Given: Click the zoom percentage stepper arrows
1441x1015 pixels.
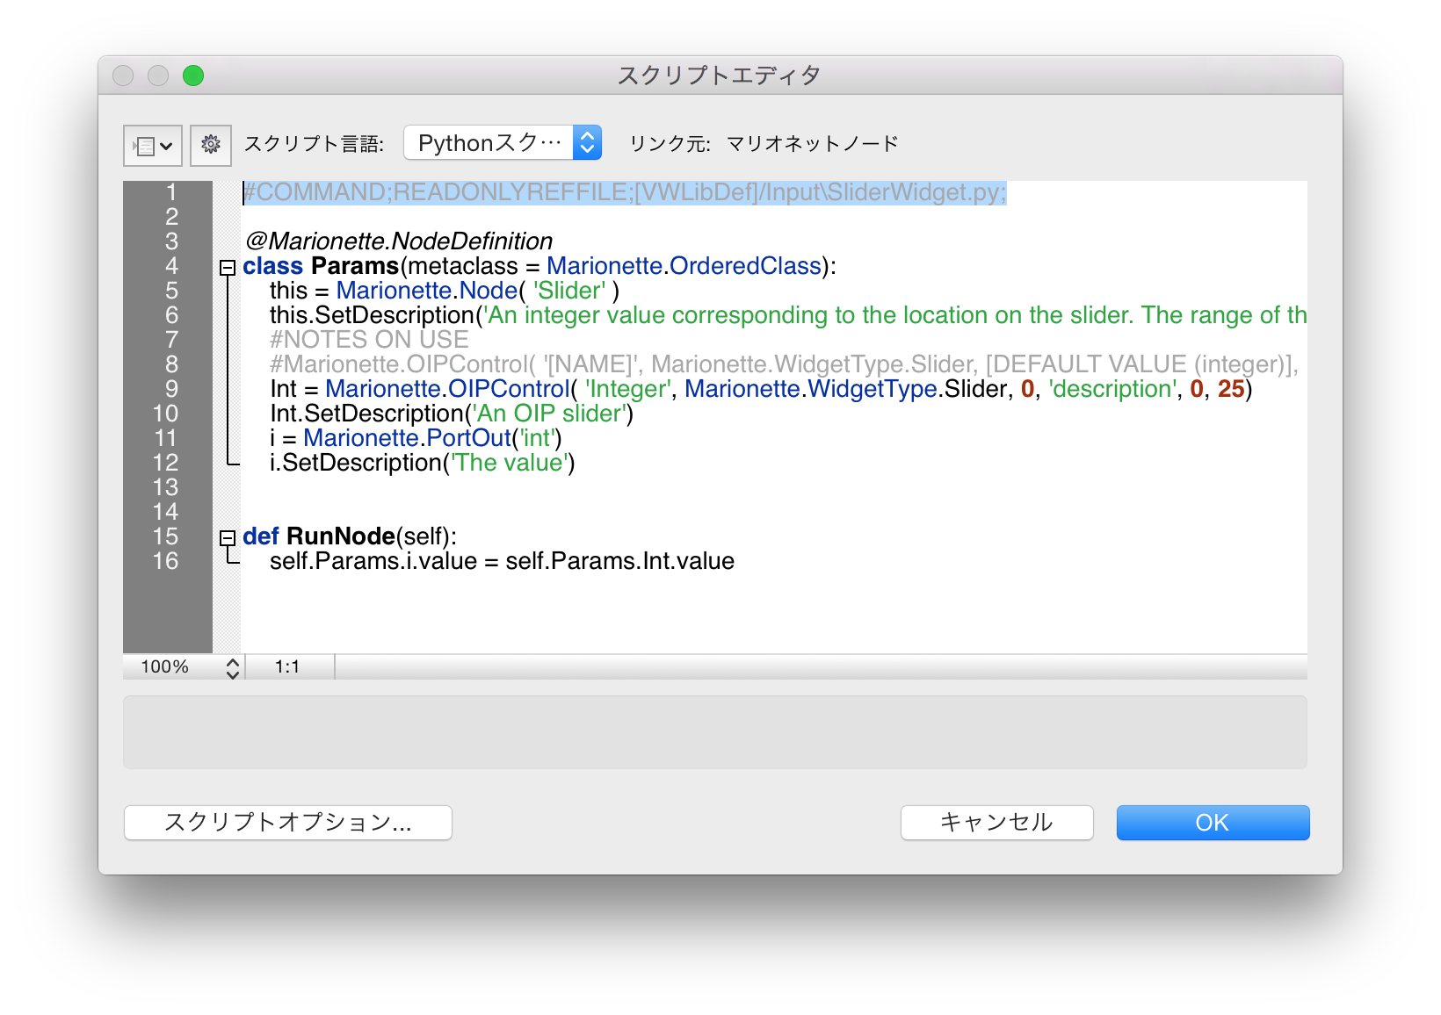Looking at the screenshot, I should tap(232, 668).
